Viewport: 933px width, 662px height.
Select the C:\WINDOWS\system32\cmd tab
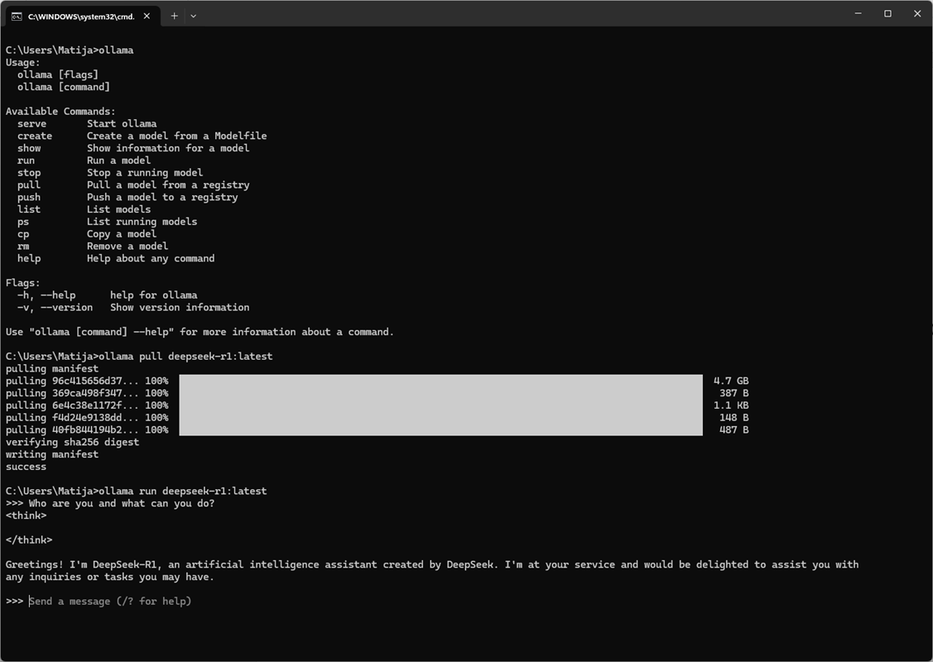point(83,16)
